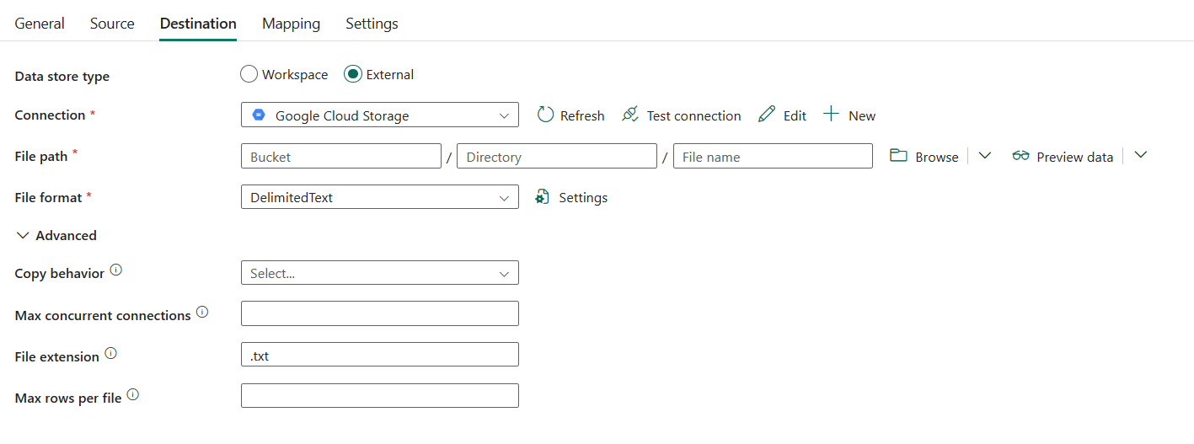Open the File format dropdown

tap(380, 197)
